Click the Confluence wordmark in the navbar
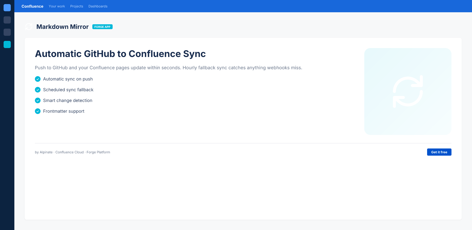 (x=32, y=6)
